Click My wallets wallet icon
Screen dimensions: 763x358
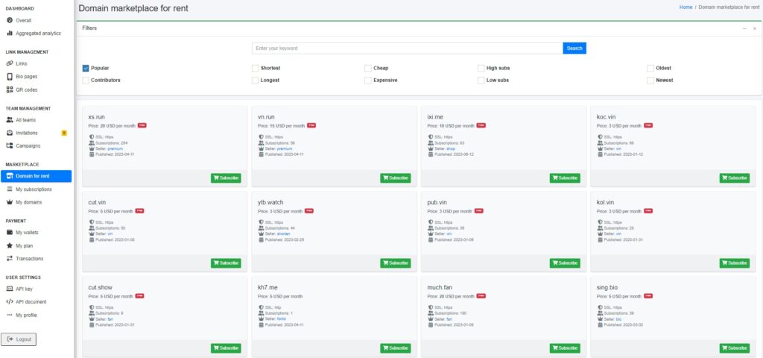9,233
